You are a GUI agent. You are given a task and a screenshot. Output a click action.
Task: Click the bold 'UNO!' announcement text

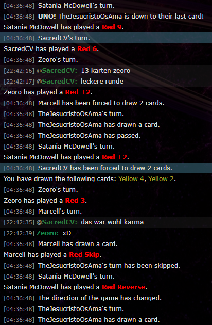pyautogui.click(x=47, y=17)
